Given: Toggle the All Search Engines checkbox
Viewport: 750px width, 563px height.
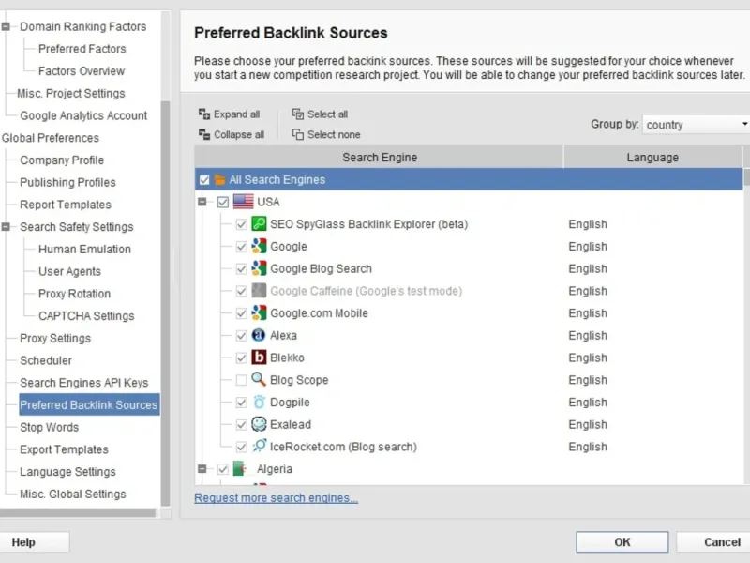Looking at the screenshot, I should [204, 180].
